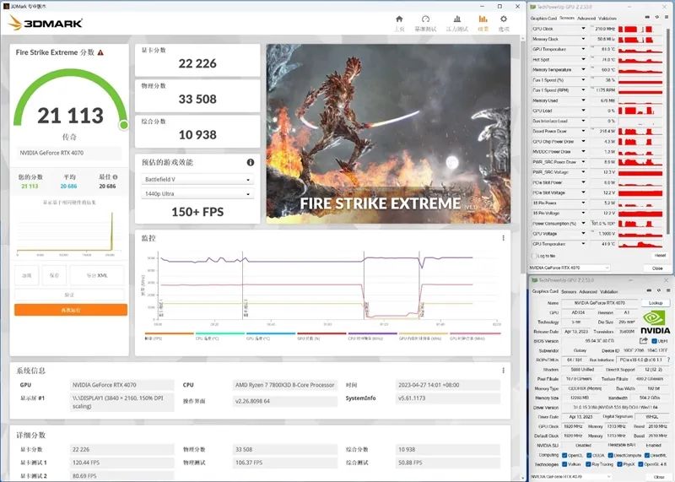Open the Memory Clock sensor dropdown arrow
Image resolution: width=675 pixels, height=482 pixels.
[x=583, y=39]
